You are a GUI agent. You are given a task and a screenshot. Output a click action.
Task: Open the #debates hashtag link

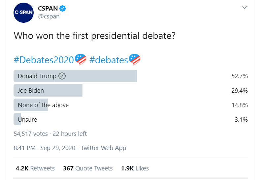click(x=109, y=60)
